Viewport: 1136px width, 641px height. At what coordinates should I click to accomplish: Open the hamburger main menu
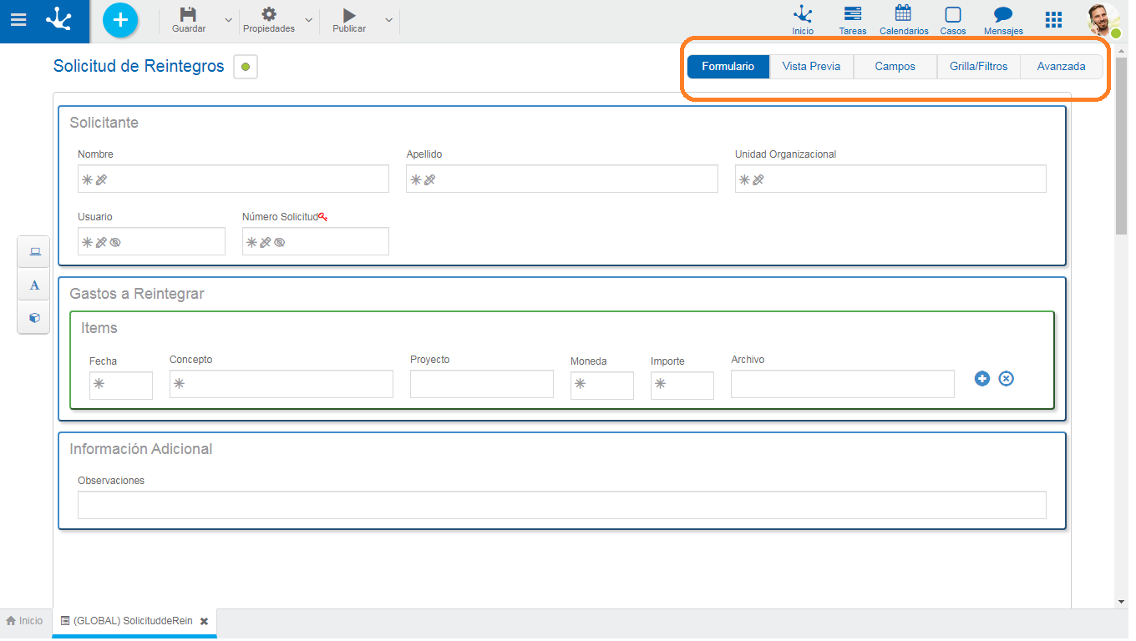18,20
